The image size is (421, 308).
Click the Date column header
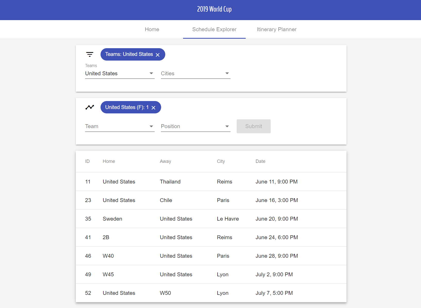pyautogui.click(x=260, y=161)
